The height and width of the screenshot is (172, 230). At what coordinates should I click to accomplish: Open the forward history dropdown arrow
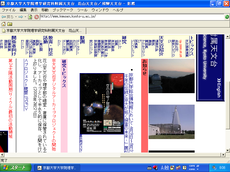click(x=25, y=17)
